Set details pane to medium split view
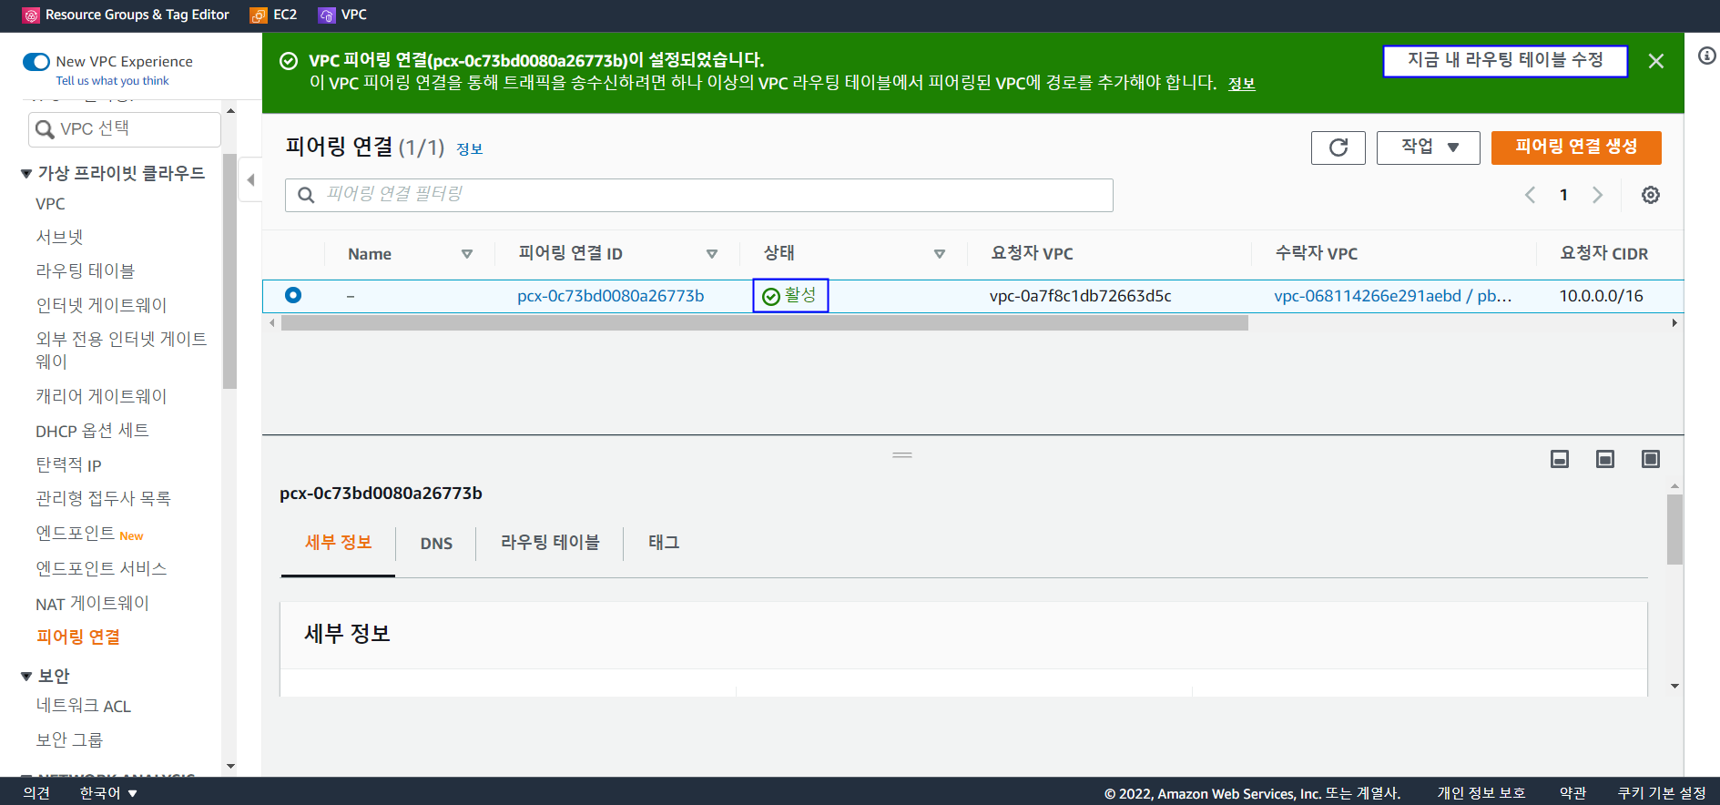Viewport: 1720px width, 805px height. pyautogui.click(x=1605, y=459)
